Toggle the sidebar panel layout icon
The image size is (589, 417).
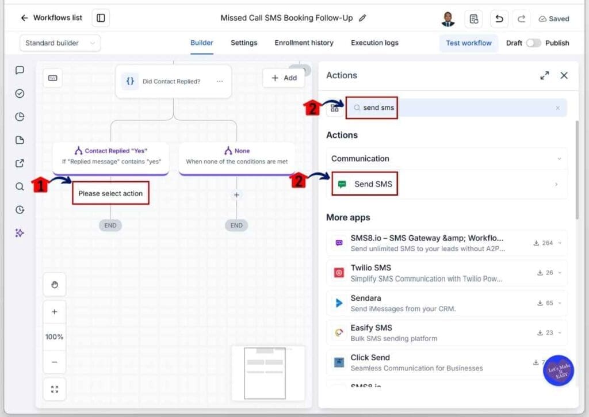pos(101,18)
